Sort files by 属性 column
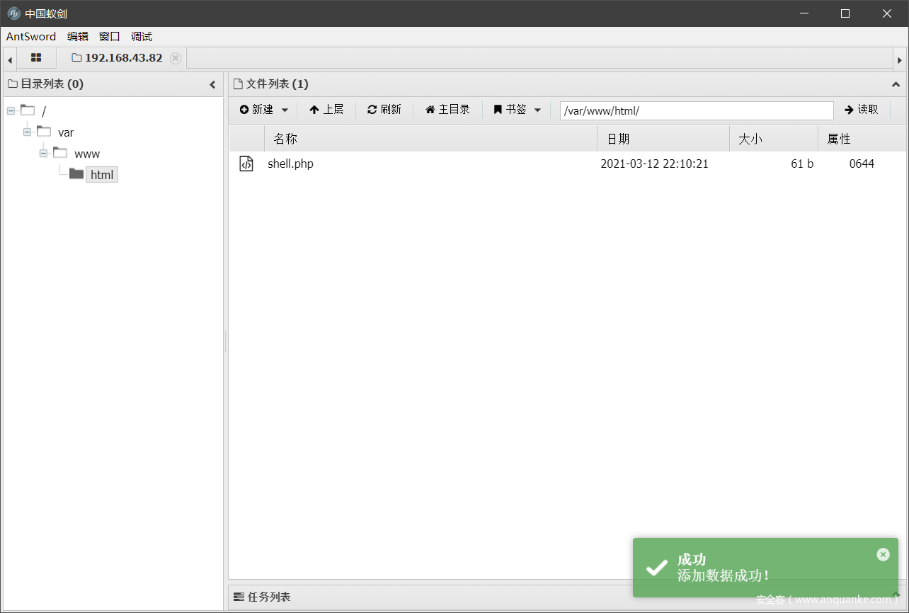 tap(862, 139)
